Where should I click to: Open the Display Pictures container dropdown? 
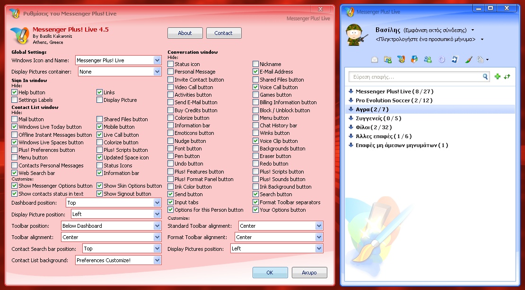coord(120,72)
